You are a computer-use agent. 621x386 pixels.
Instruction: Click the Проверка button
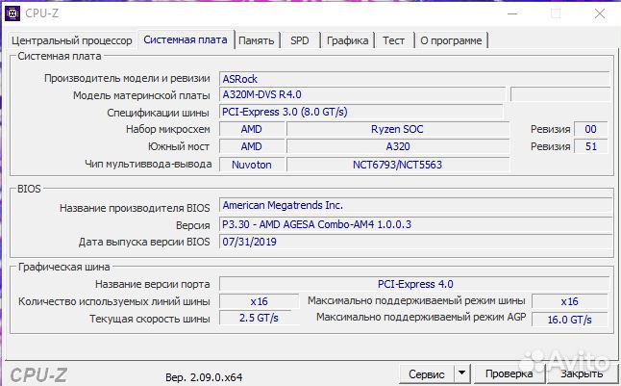(x=509, y=373)
